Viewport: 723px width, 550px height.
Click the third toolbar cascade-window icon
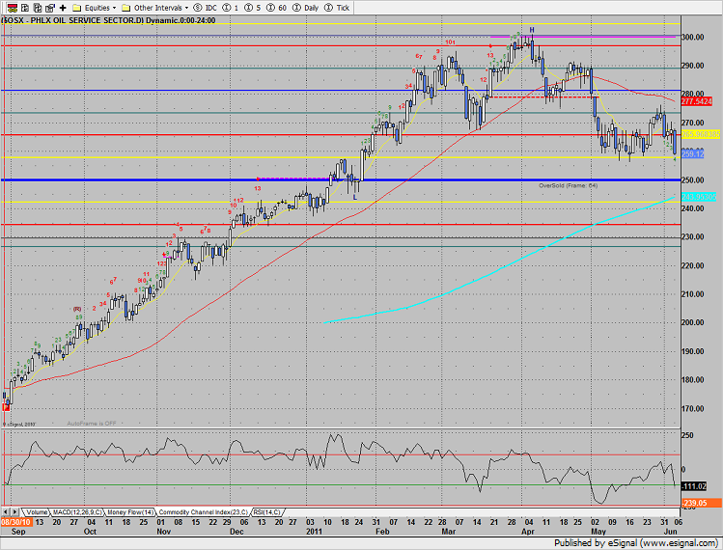coord(38,8)
